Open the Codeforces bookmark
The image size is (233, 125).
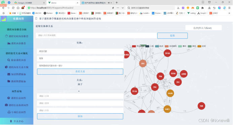tap(144, 13)
